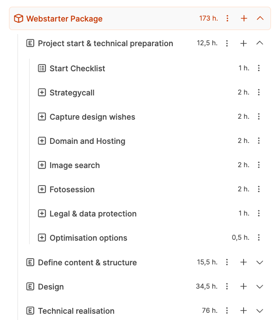Open Webstarter Package three-dot menu

pos(227,18)
